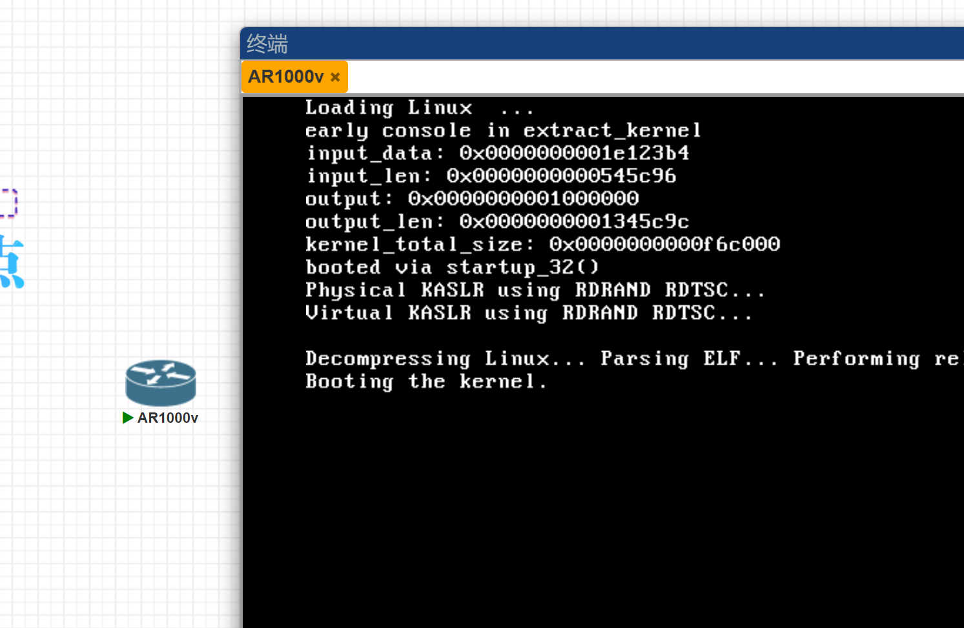Click the output_len console output line
This screenshot has width=964, height=628.
coord(497,221)
